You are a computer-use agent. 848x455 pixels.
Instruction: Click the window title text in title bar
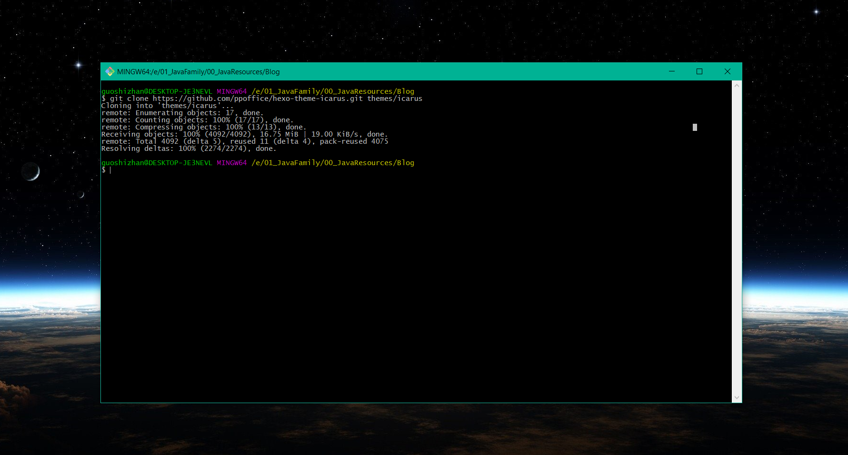tap(198, 72)
